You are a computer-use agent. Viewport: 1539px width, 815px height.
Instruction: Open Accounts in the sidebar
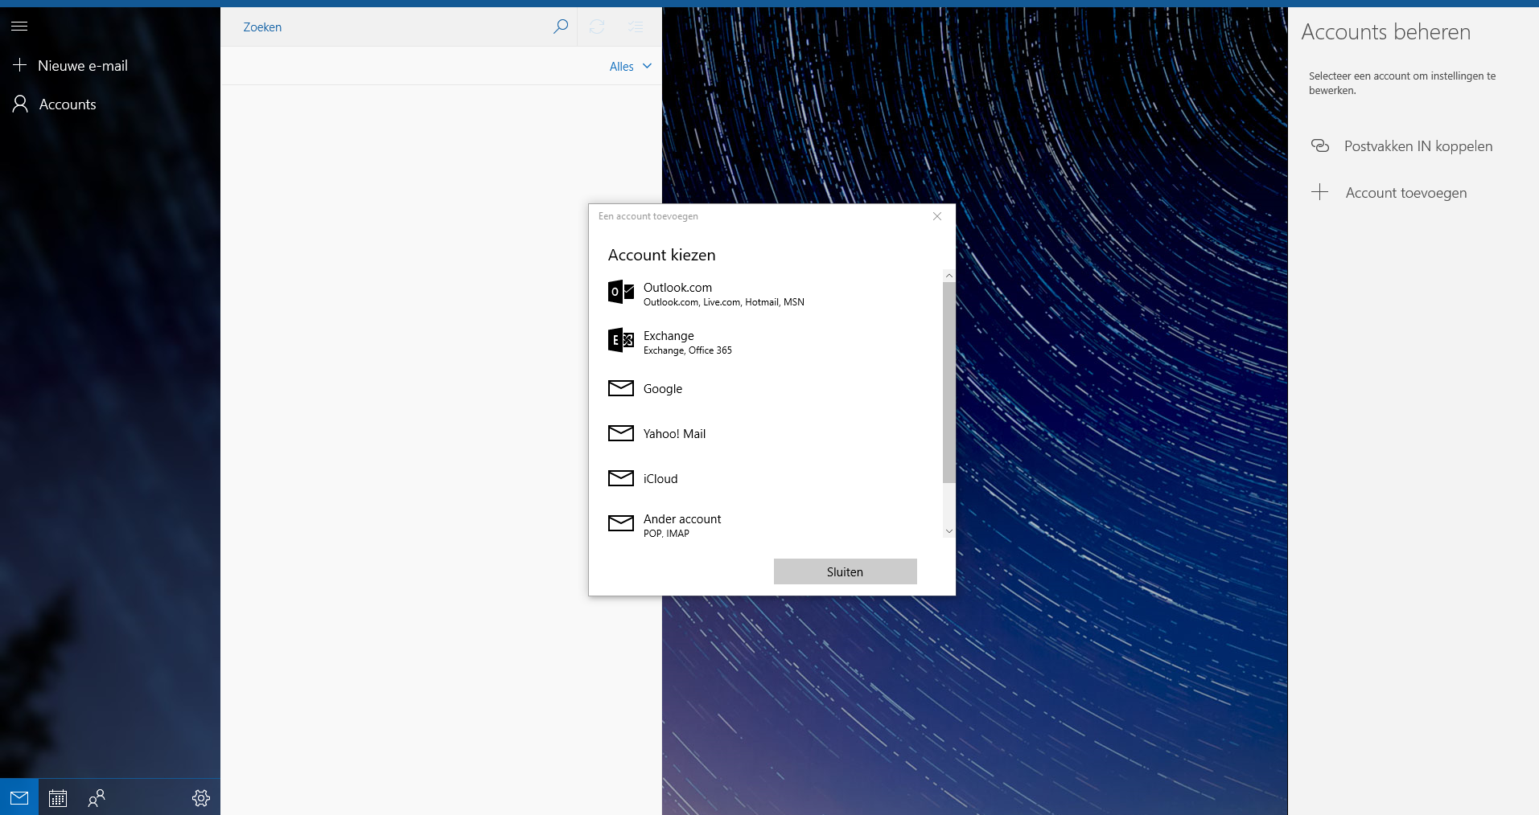pyautogui.click(x=110, y=104)
